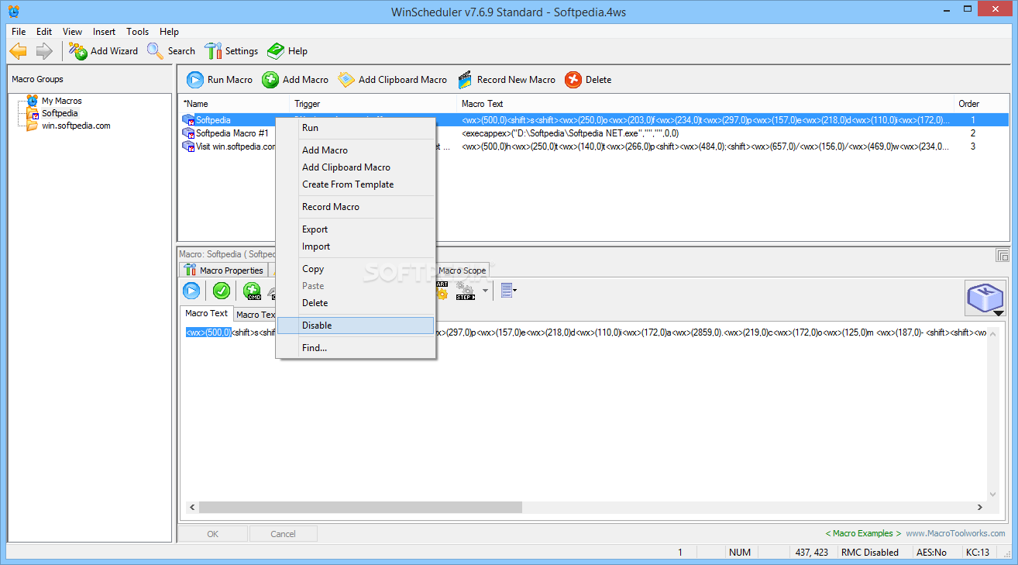Select the first Macro Text tab

pyautogui.click(x=207, y=313)
